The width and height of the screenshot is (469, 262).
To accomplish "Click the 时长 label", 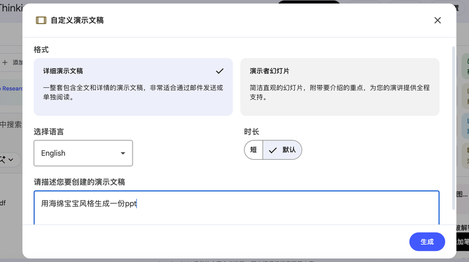I will click(x=251, y=132).
